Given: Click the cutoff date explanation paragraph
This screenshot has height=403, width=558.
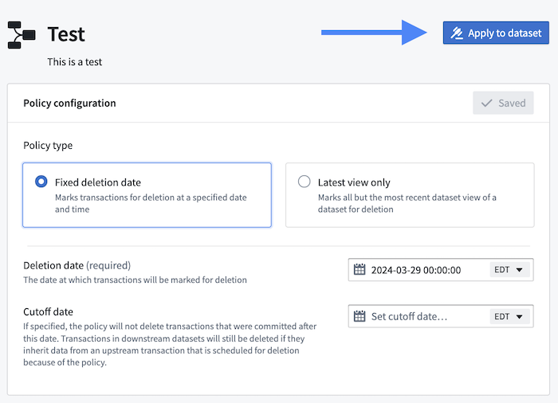Looking at the screenshot, I should [170, 344].
